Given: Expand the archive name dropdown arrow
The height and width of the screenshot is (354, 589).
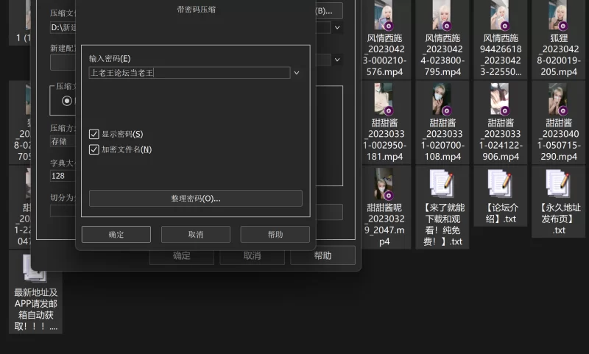Looking at the screenshot, I should point(337,27).
